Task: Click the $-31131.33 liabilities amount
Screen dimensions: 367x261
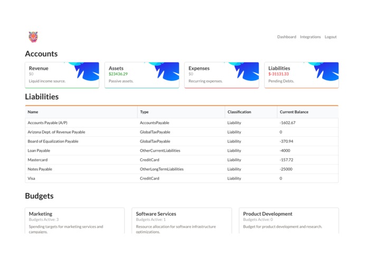Action: pos(278,74)
